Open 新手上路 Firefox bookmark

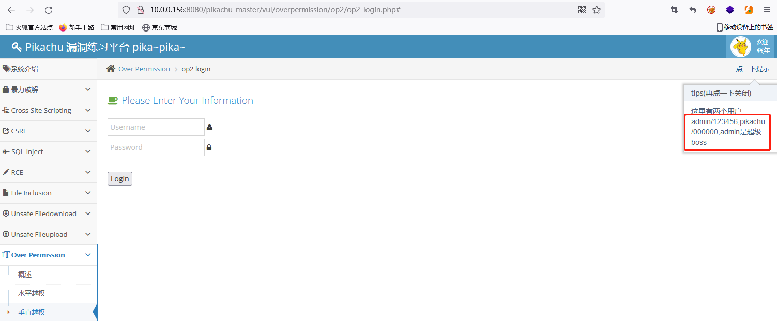(77, 27)
